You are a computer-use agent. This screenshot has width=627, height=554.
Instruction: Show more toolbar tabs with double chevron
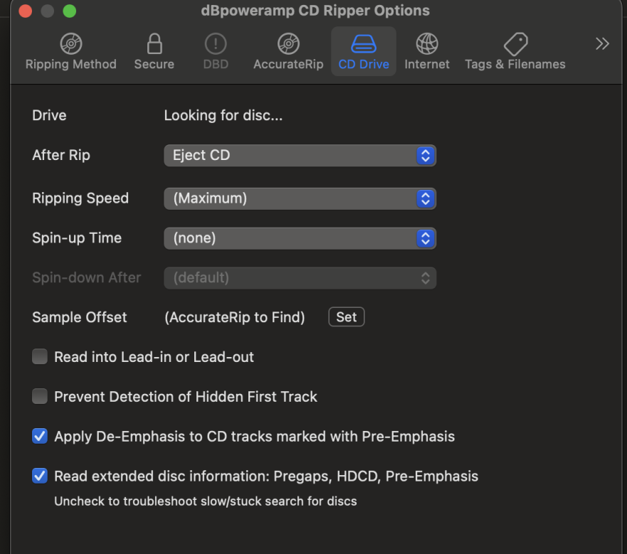602,43
